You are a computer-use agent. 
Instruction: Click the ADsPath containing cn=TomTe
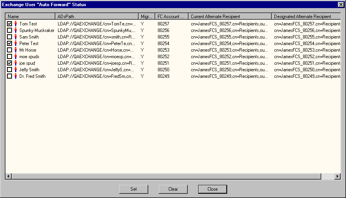97,24
